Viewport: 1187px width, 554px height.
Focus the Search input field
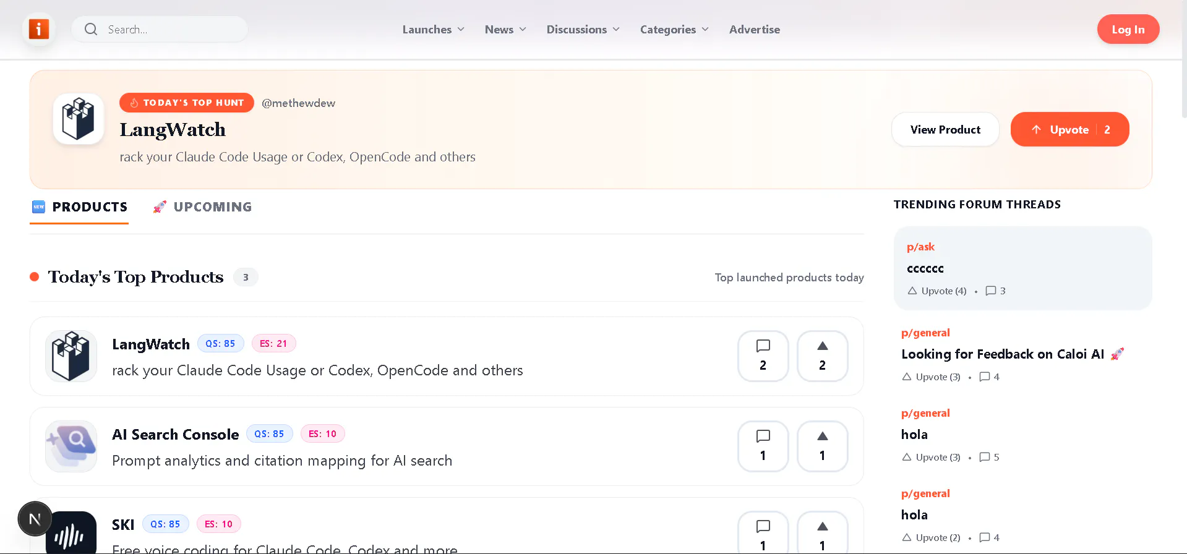[x=160, y=29]
